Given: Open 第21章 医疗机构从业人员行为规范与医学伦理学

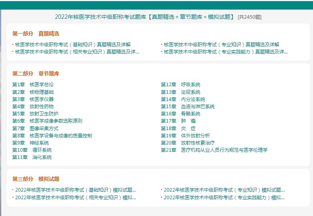Looking at the screenshot, I should (214, 150).
